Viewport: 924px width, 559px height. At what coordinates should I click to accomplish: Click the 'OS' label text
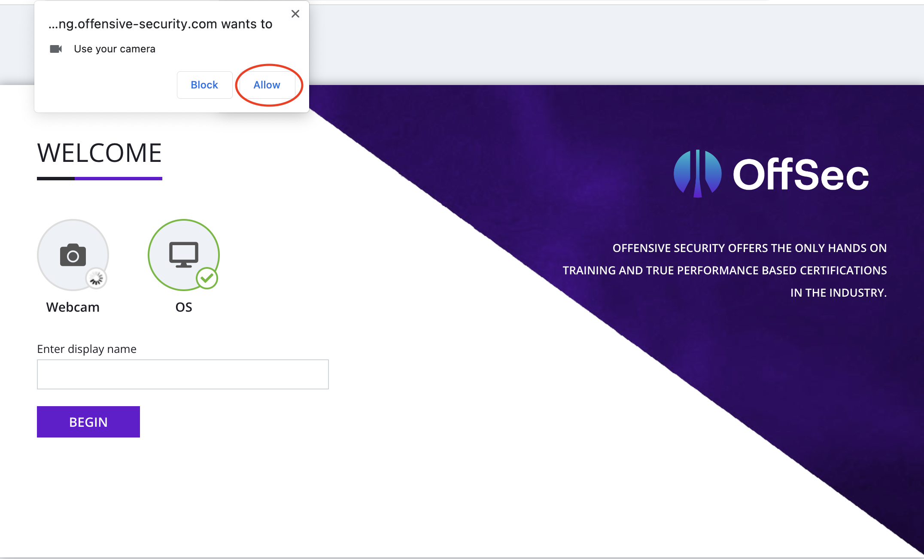184,307
